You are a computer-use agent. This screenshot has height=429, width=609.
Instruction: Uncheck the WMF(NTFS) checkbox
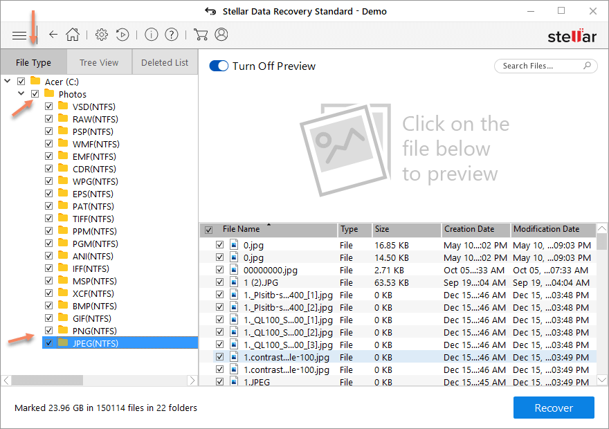click(48, 143)
